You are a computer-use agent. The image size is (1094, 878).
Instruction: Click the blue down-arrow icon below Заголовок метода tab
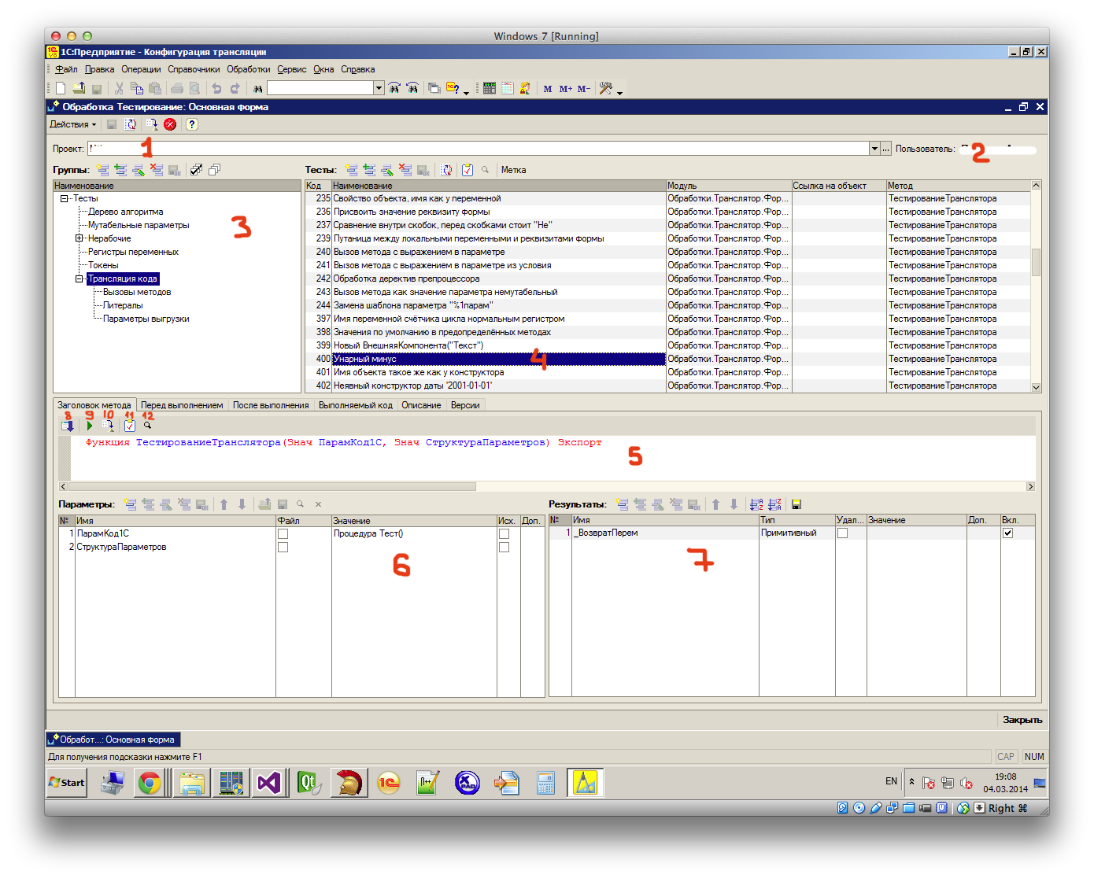point(68,426)
